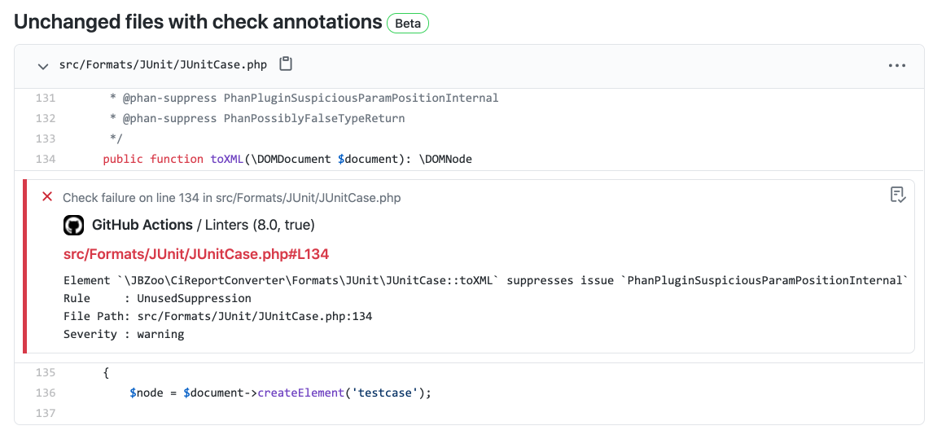Click 'Linters (8.0, true)' job name

(260, 226)
